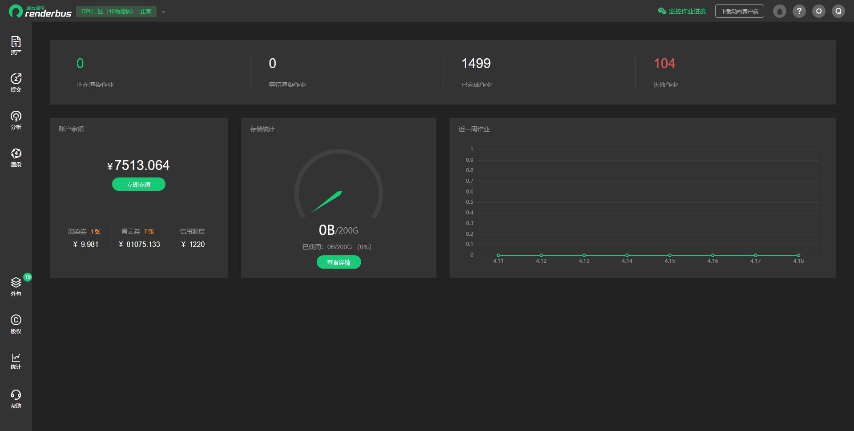Open the 资产 (Assets) sidebar icon
This screenshot has height=431, width=854.
click(x=16, y=45)
